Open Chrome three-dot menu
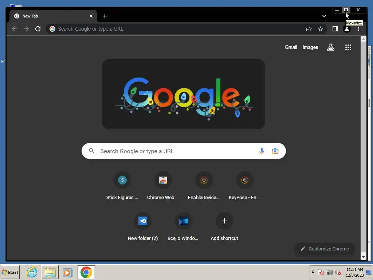The image size is (373, 280). [x=358, y=29]
